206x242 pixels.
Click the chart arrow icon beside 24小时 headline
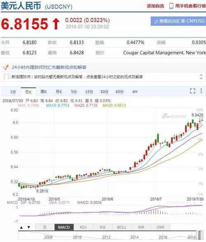pos(6,67)
